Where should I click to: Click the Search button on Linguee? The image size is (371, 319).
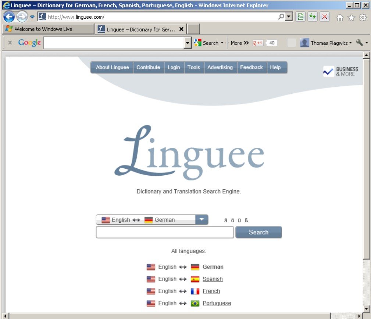[258, 232]
